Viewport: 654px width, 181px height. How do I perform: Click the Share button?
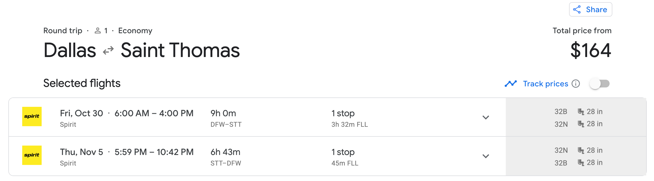[590, 10]
